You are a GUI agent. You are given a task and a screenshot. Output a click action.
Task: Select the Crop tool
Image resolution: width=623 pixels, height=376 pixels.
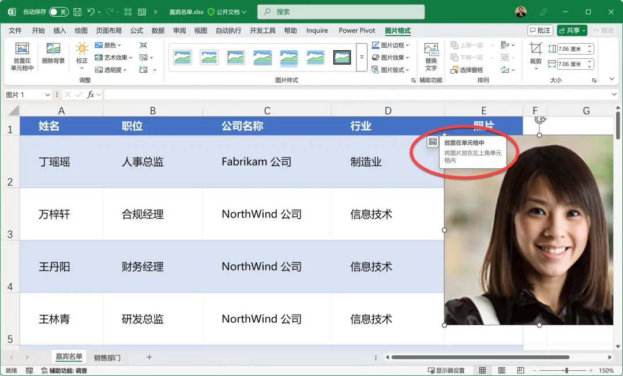coord(535,49)
